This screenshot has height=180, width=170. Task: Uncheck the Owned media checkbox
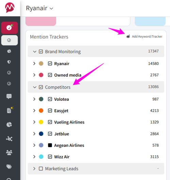point(50,75)
